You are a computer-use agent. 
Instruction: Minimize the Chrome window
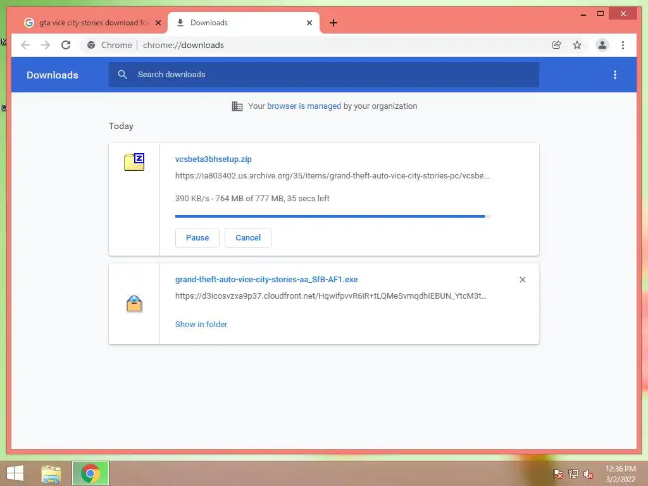pyautogui.click(x=583, y=14)
